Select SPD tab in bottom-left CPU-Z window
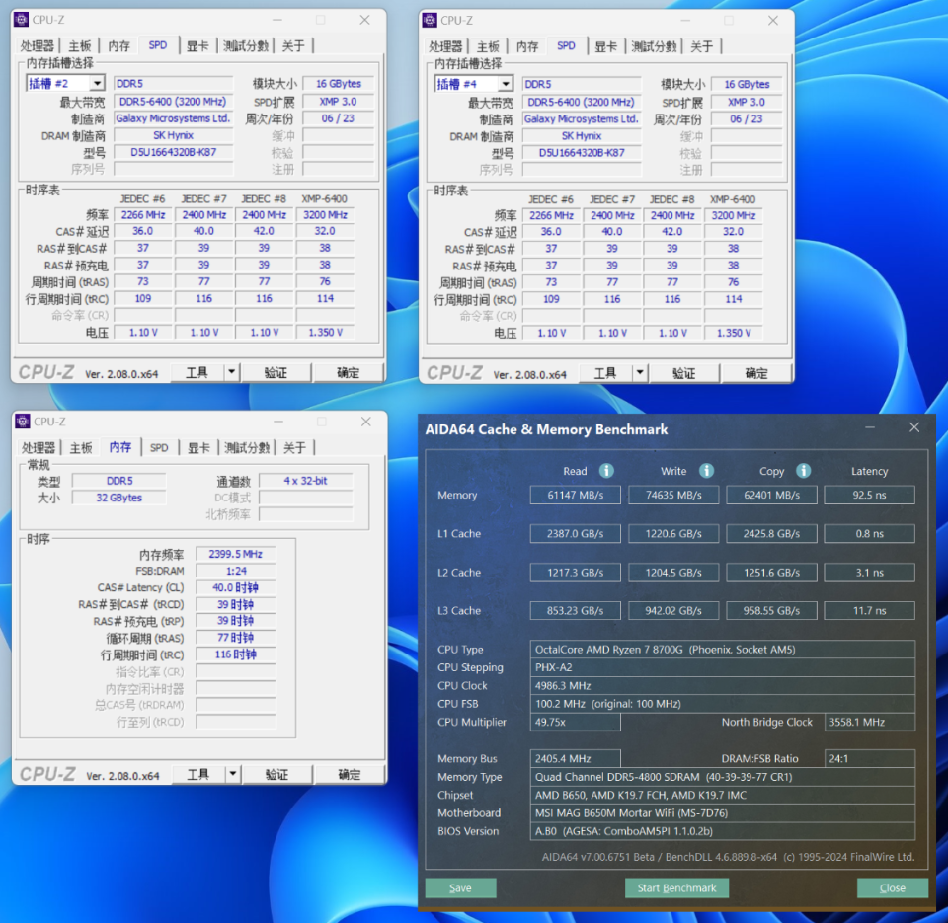The width and height of the screenshot is (948, 923). 159,448
